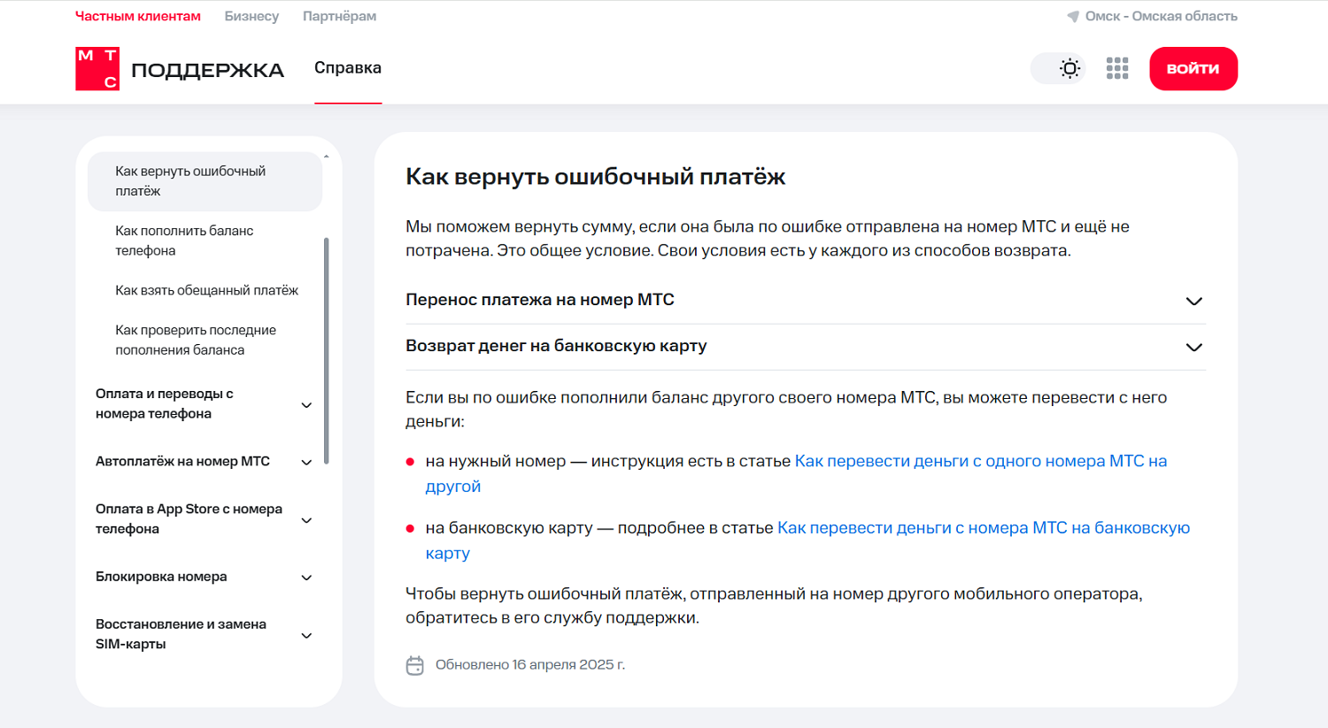Select sidebar item Как вернуть ошибочный платёж
This screenshot has width=1328, height=728.
(x=205, y=181)
